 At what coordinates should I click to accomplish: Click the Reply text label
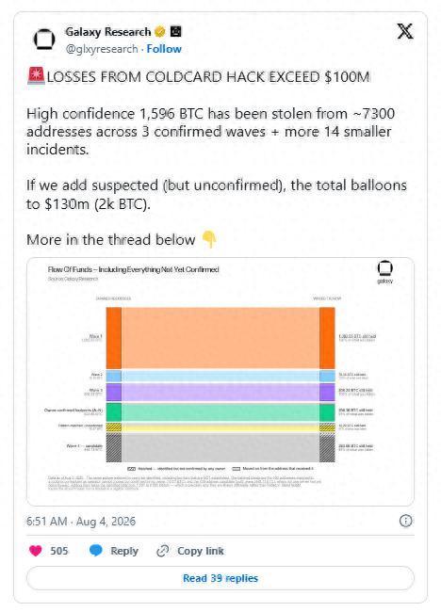pos(124,551)
